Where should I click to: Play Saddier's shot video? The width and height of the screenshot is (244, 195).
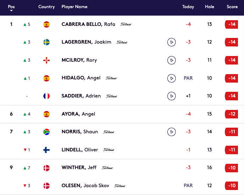tap(172, 96)
